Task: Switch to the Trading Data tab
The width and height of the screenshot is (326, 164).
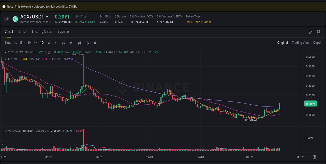Action: click(41, 31)
